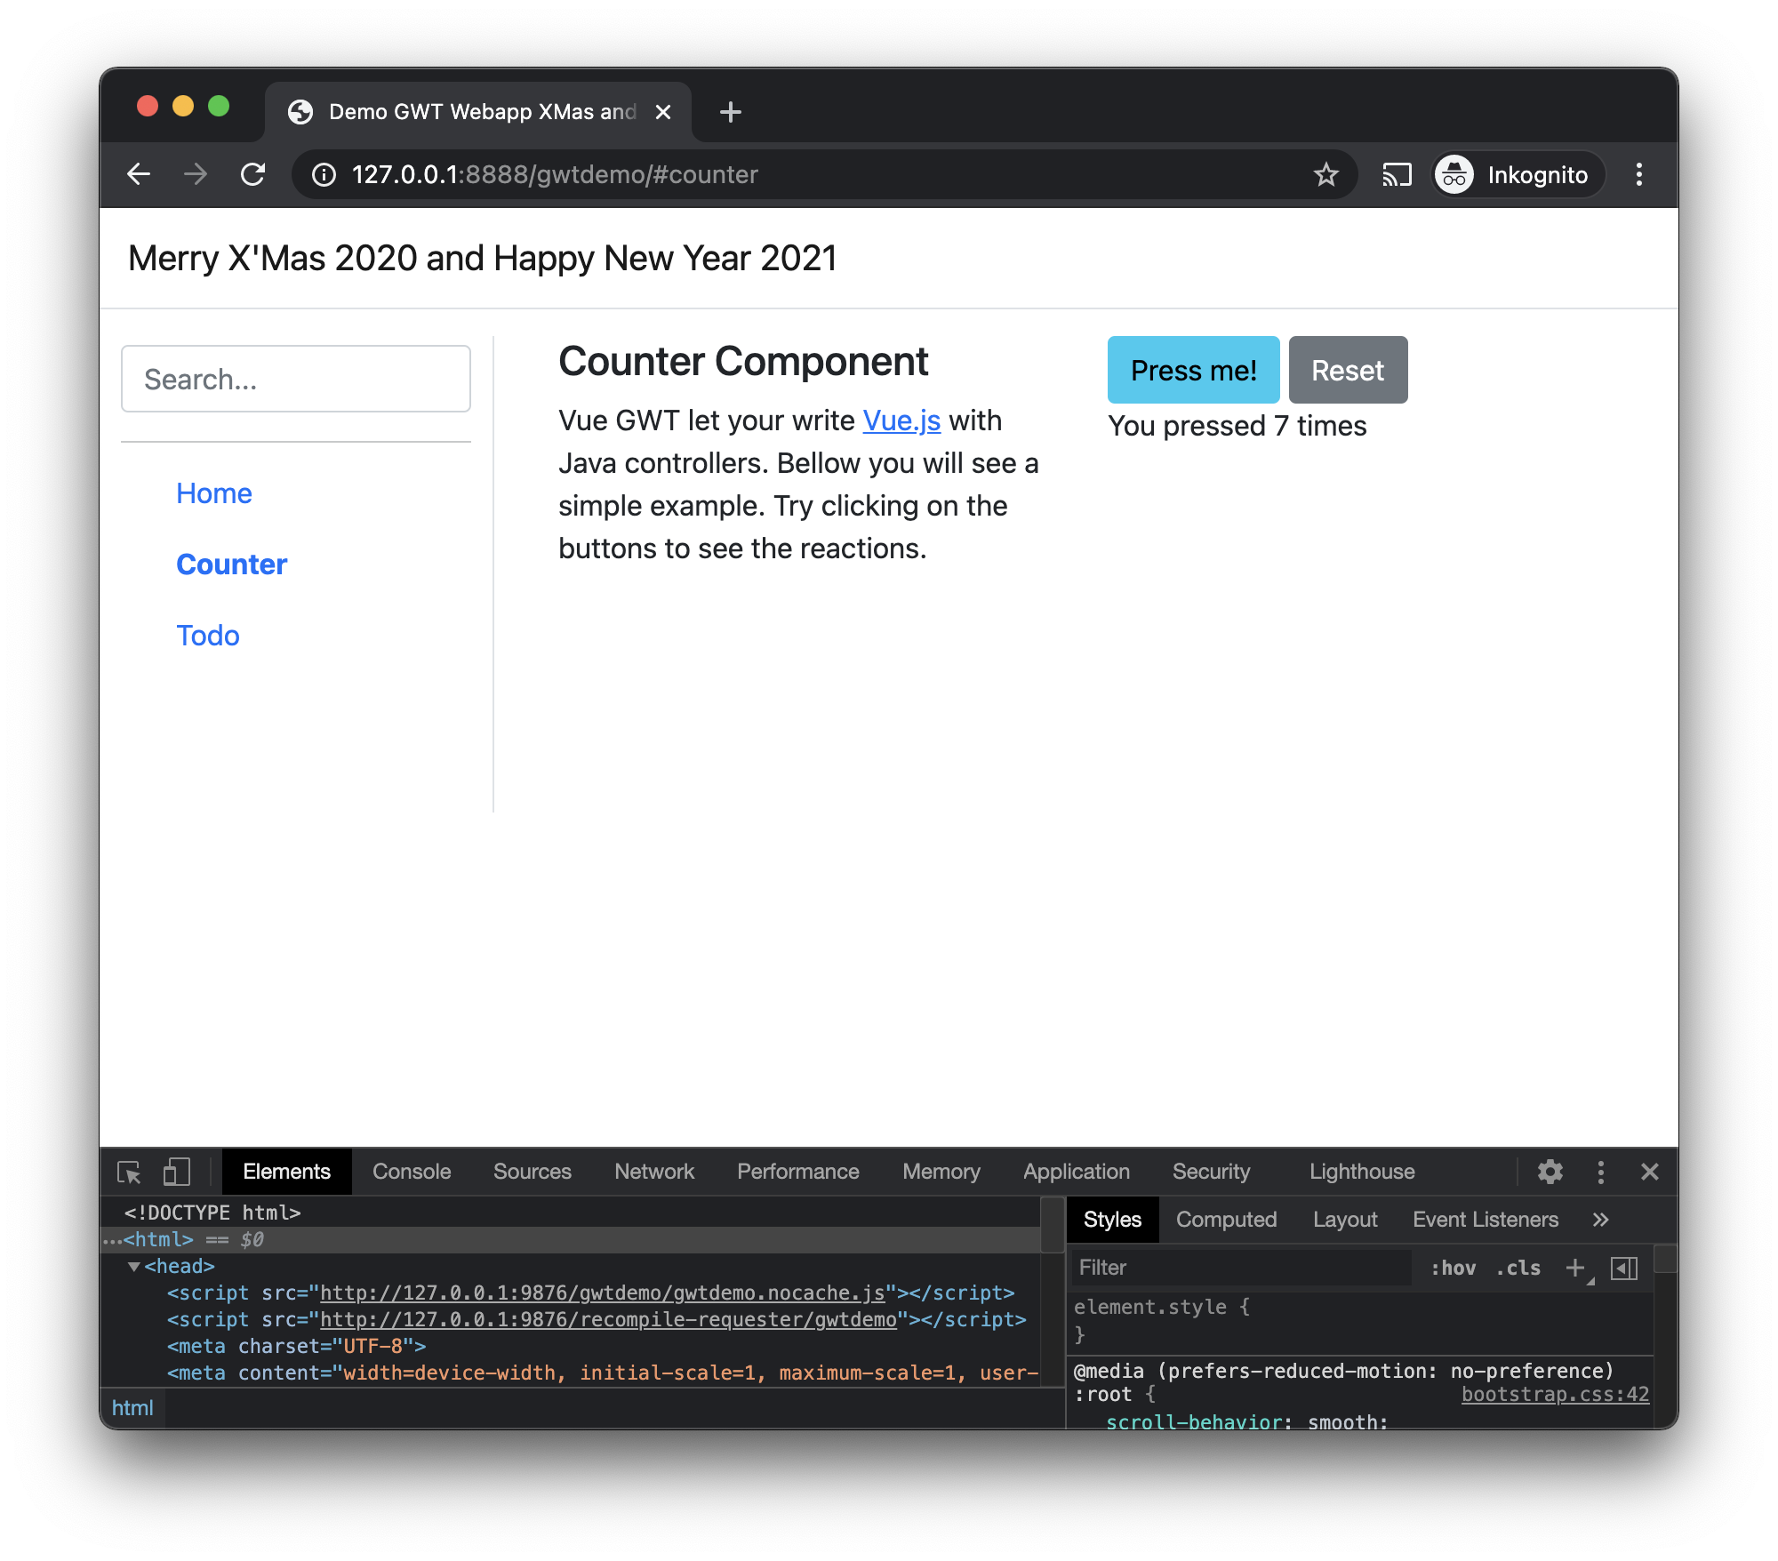Click the Merry X'Mas 2020 page title
The image size is (1778, 1561).
tap(483, 259)
